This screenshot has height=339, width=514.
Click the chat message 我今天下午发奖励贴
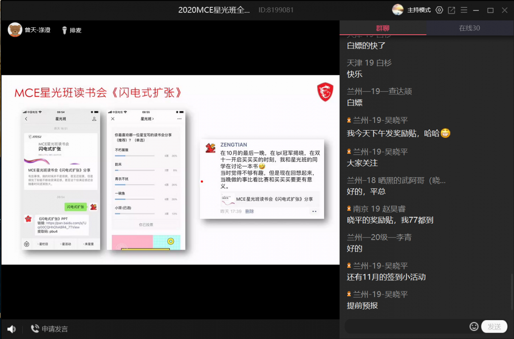[x=399, y=133]
